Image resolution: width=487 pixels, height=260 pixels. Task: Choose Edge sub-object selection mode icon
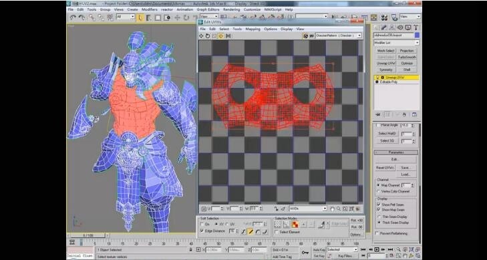285,224
